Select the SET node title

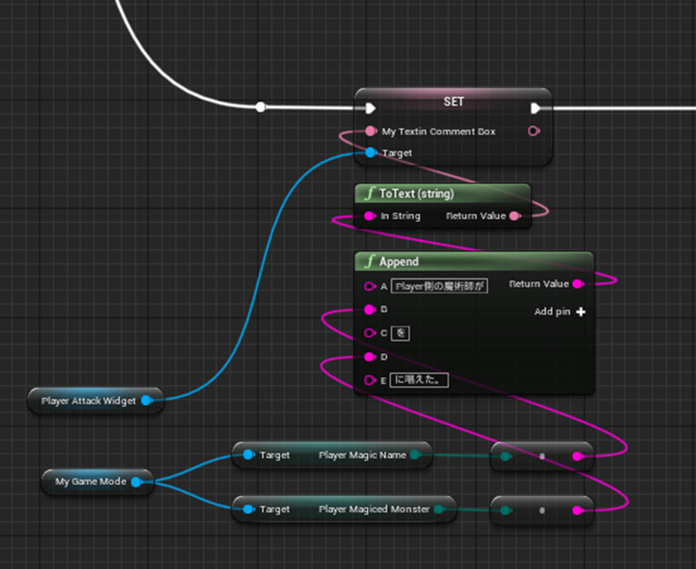coord(453,102)
